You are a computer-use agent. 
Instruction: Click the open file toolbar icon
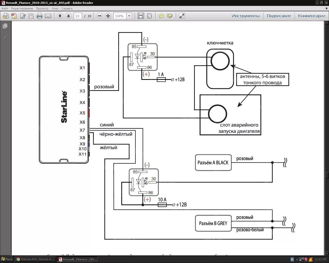(6, 16)
